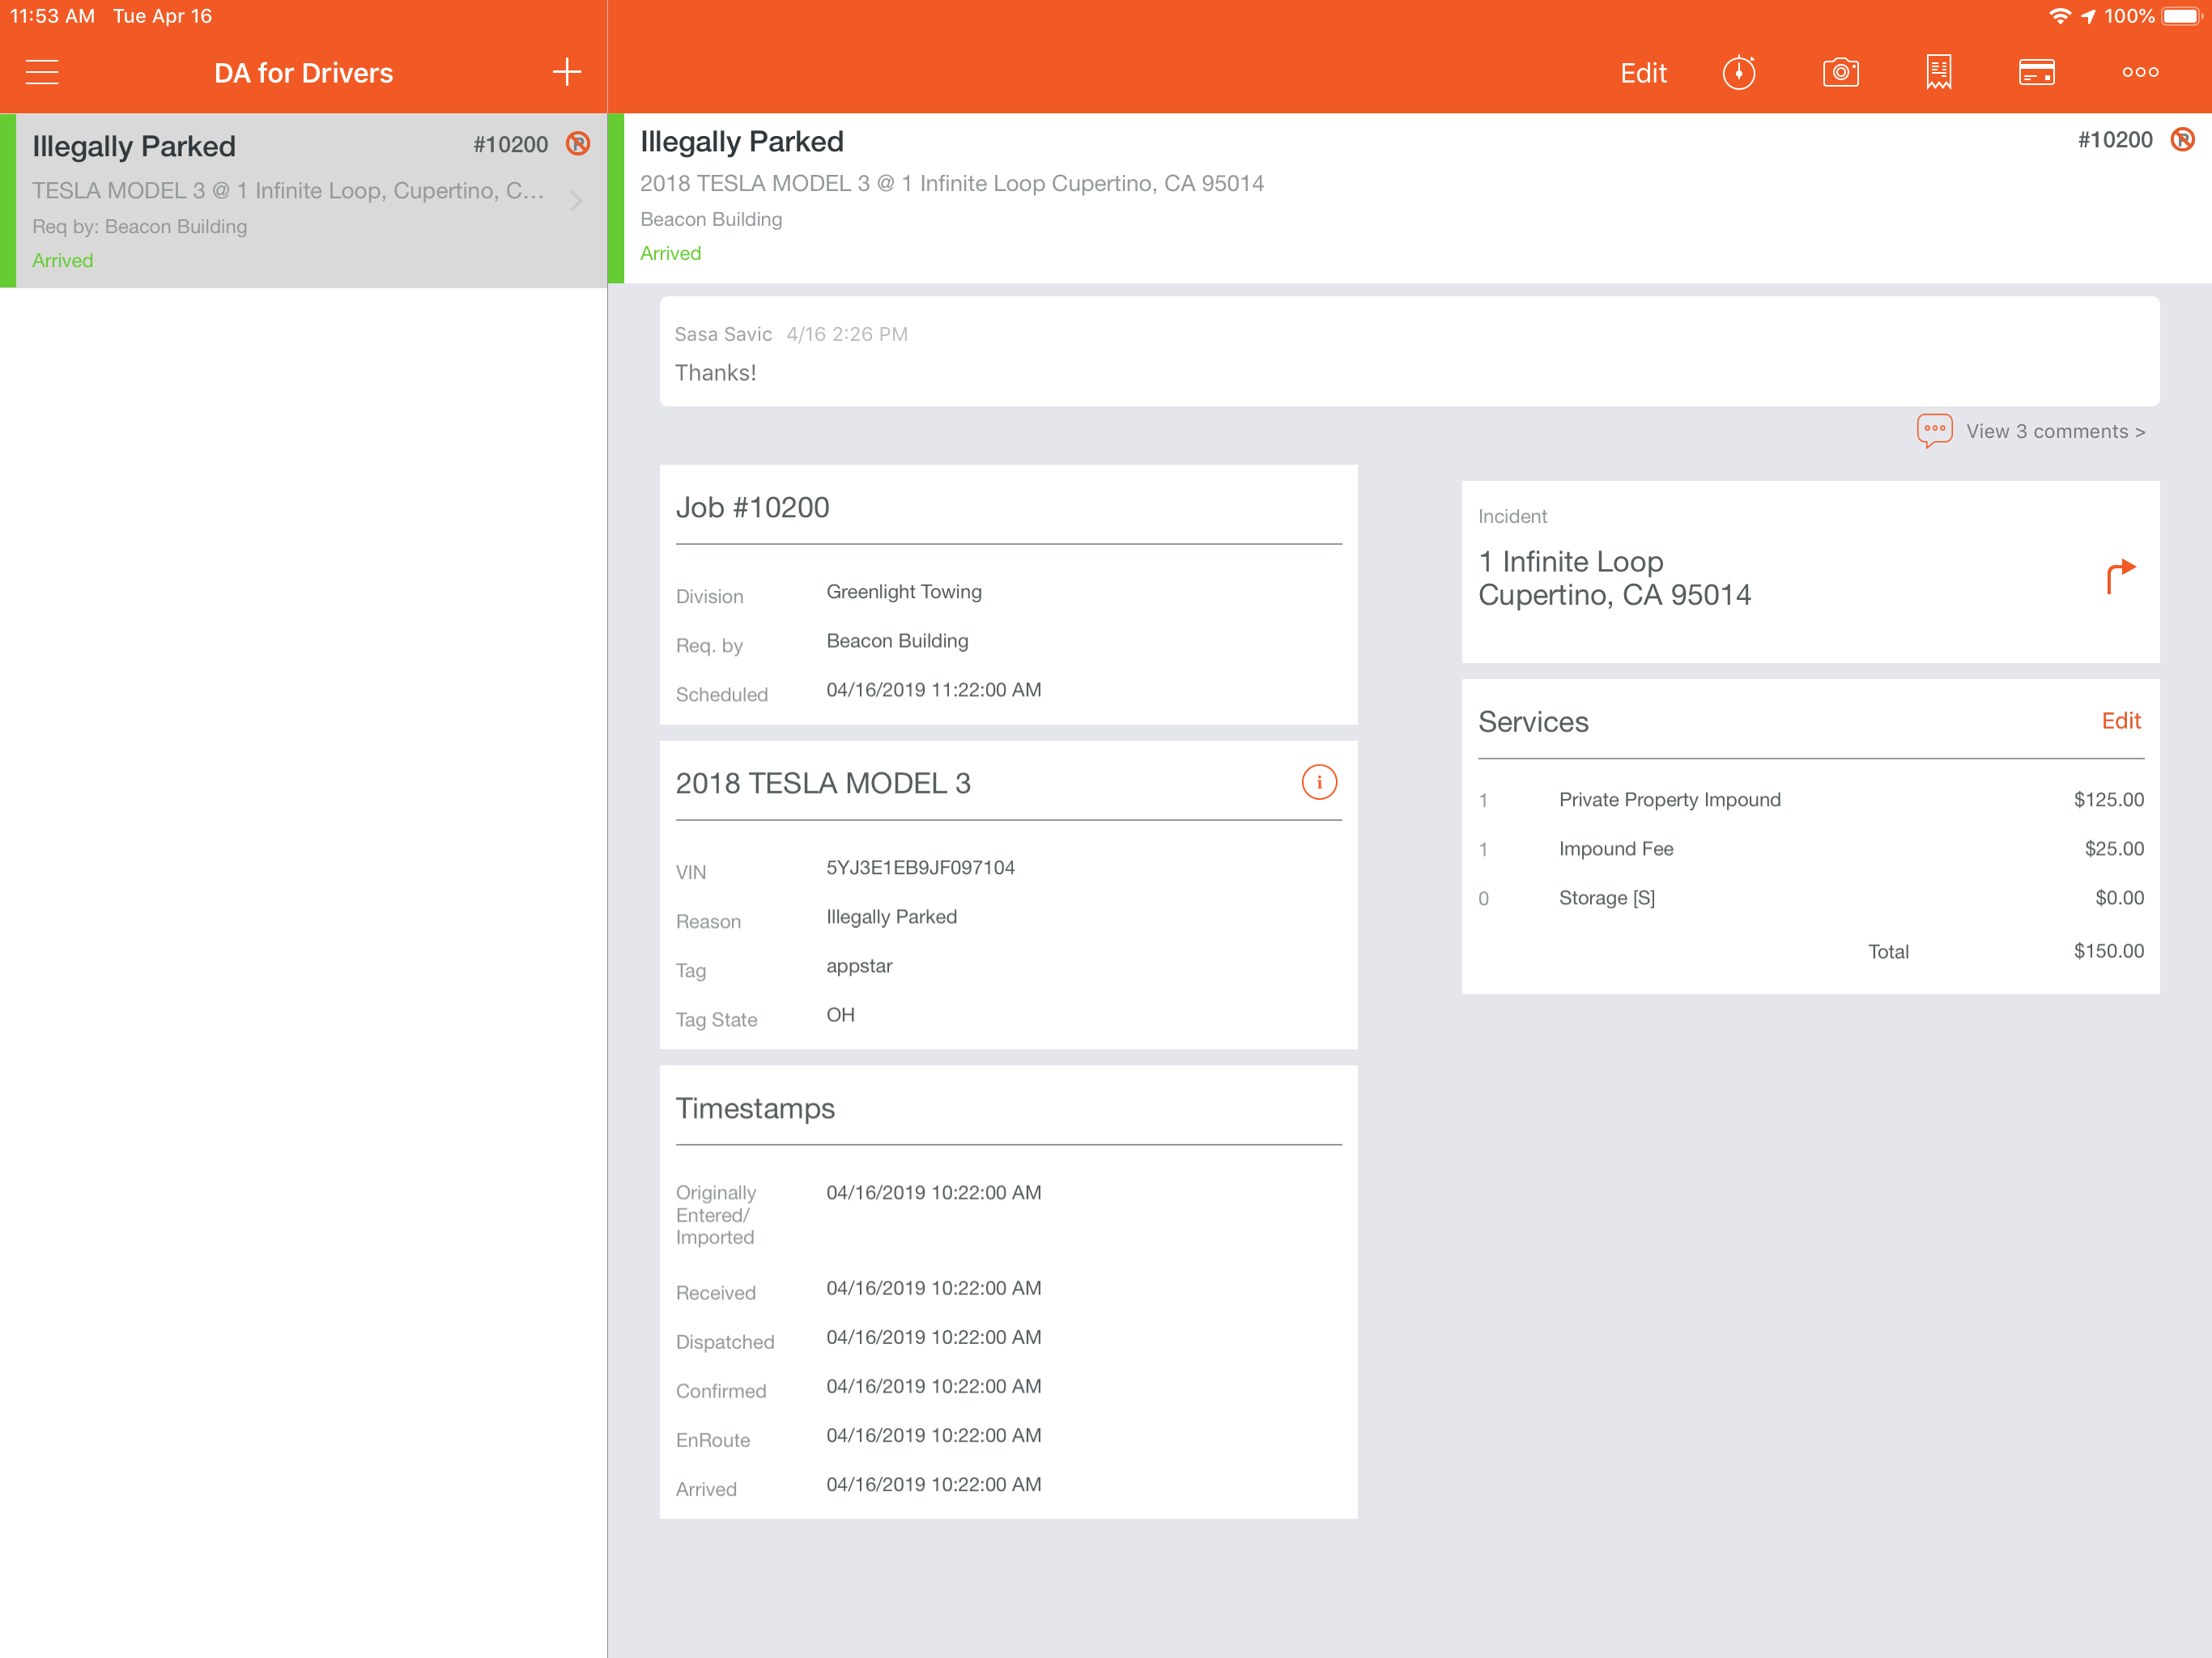The image size is (2212, 1658).
Task: Edit the Services section
Action: point(2120,721)
